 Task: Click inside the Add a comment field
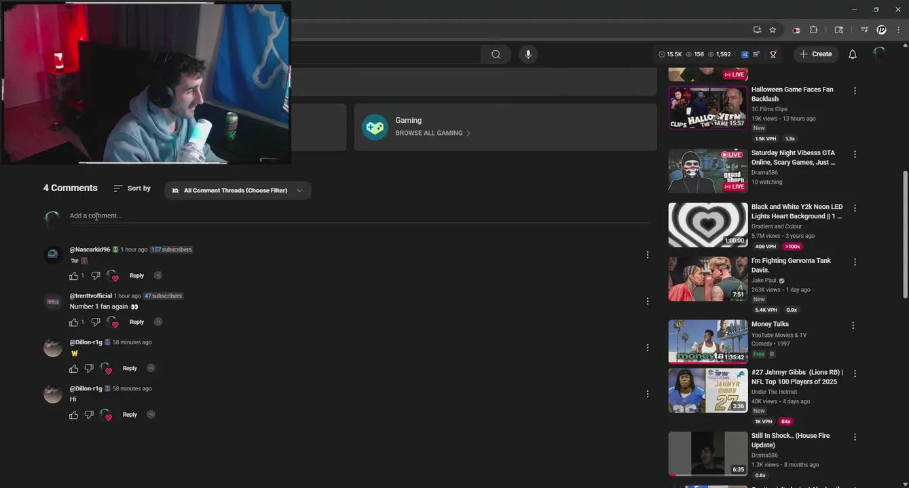359,216
